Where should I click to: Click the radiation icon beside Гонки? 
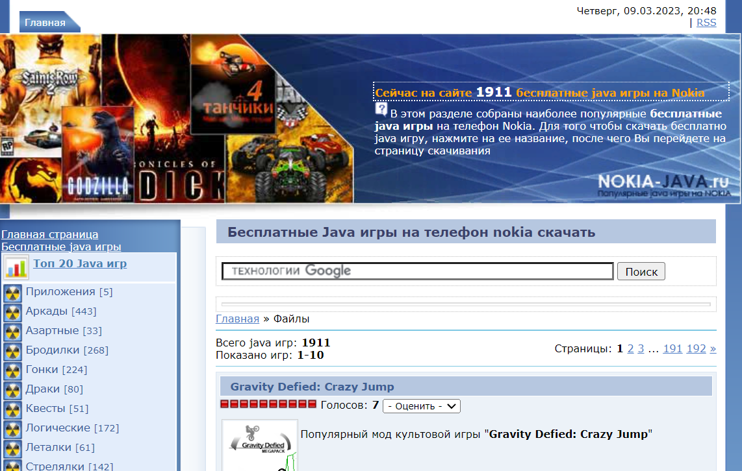12,370
